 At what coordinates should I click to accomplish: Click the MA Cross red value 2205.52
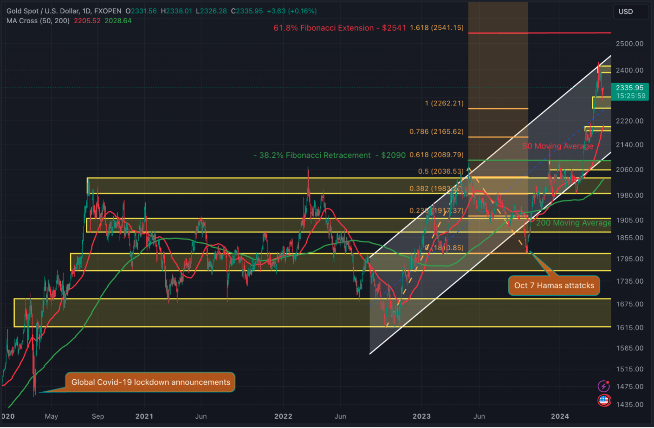tap(87, 21)
